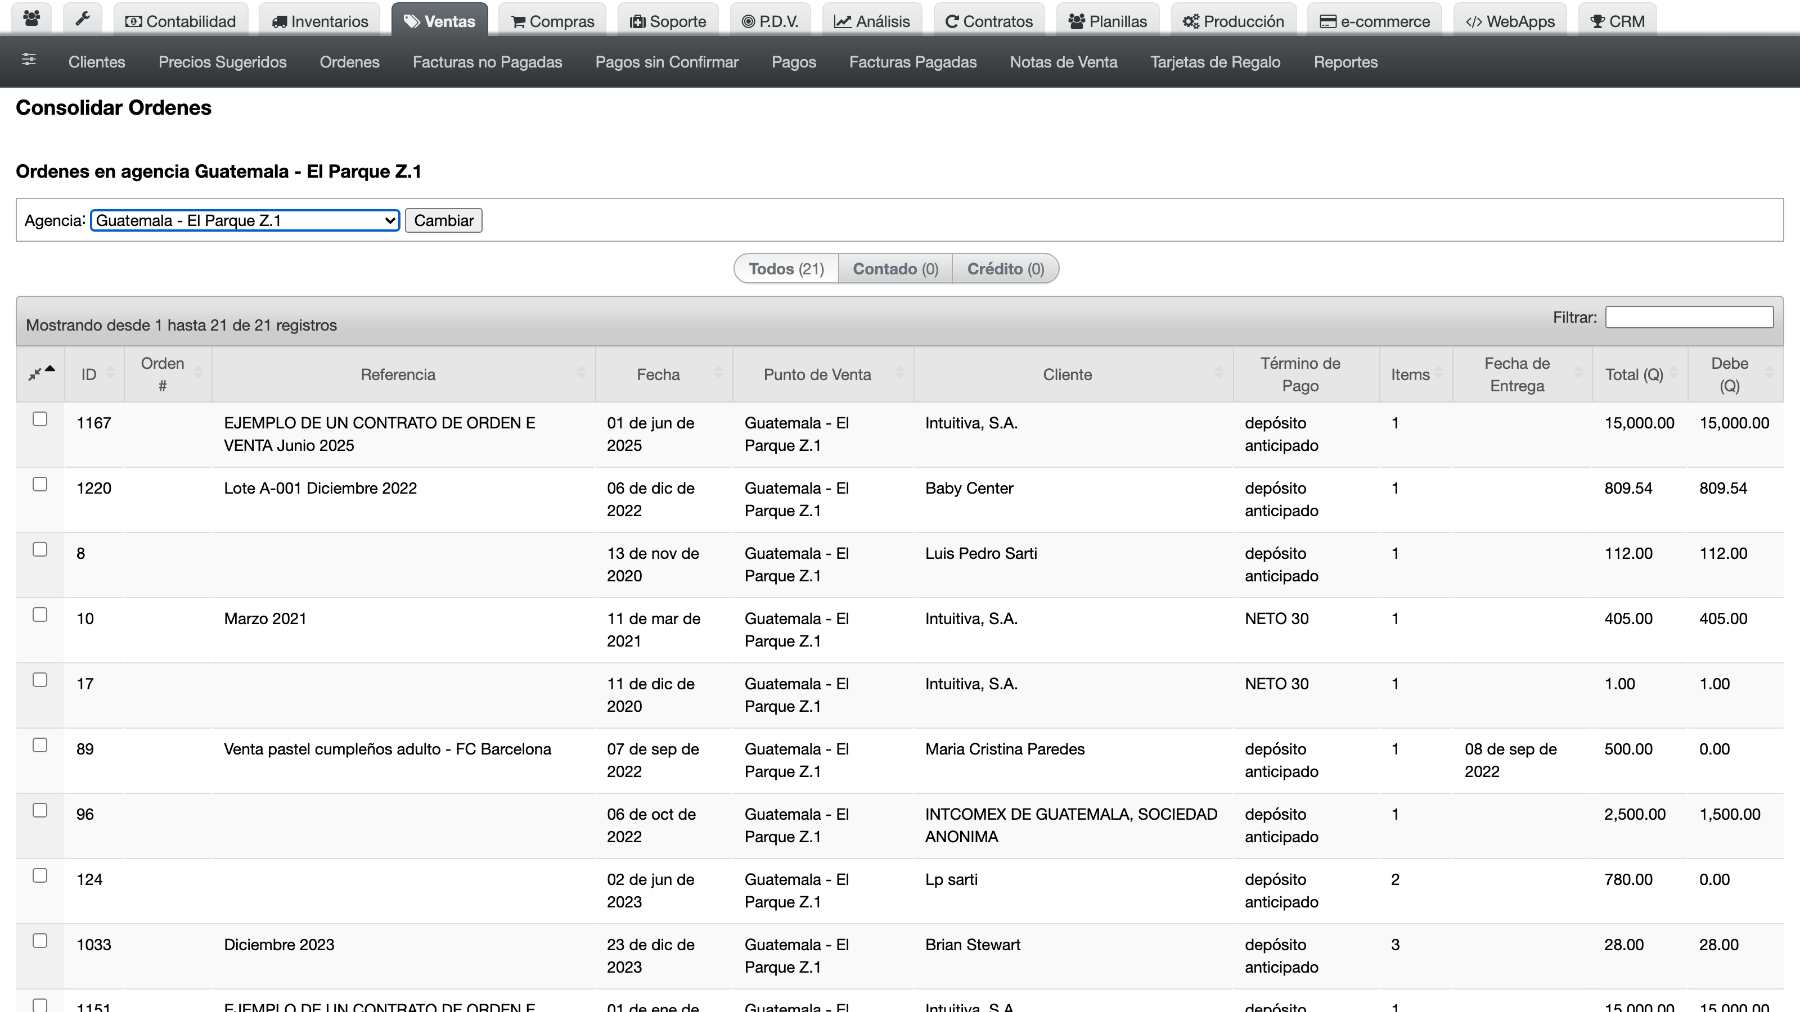Sort table by Referencia column
This screenshot has width=1800, height=1012.
(x=403, y=374)
